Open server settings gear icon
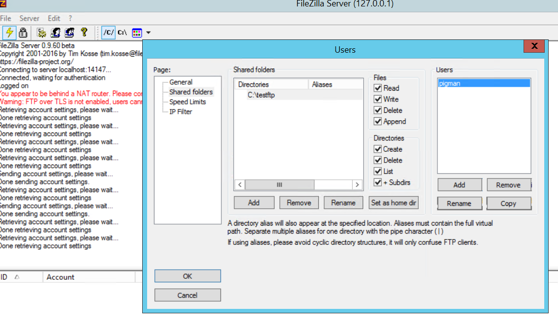This screenshot has height=335, width=558. [42, 33]
